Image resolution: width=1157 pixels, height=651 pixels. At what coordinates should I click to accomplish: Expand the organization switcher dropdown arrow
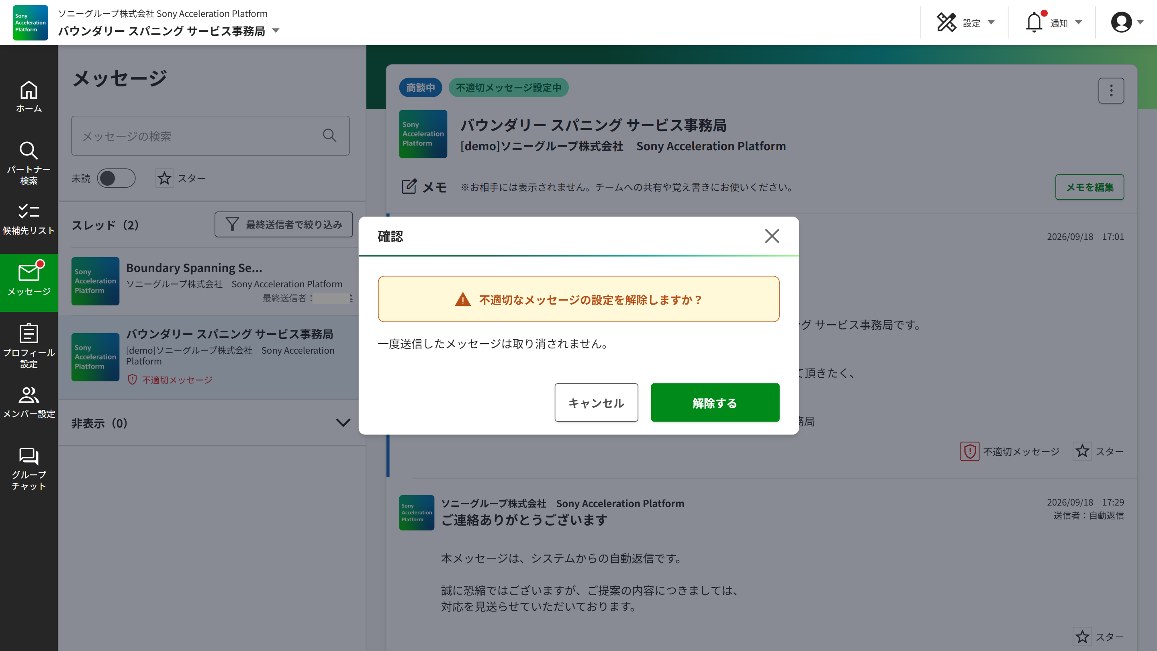pyautogui.click(x=276, y=31)
